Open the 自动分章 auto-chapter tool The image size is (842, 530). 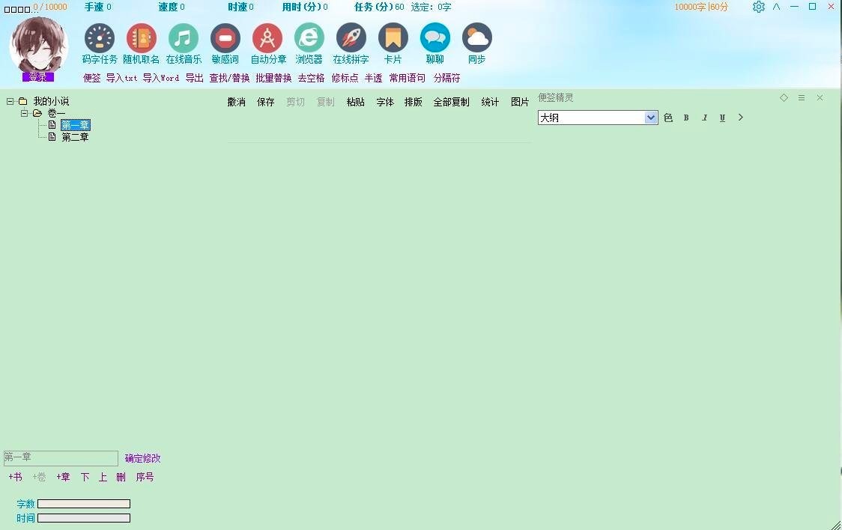pyautogui.click(x=267, y=39)
